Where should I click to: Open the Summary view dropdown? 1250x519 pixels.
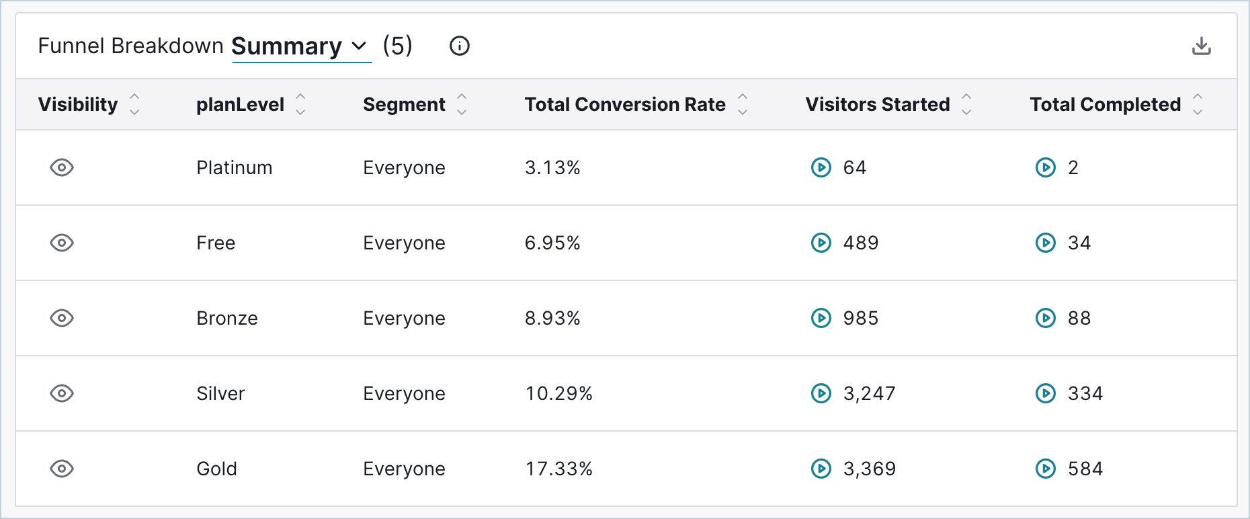[301, 46]
